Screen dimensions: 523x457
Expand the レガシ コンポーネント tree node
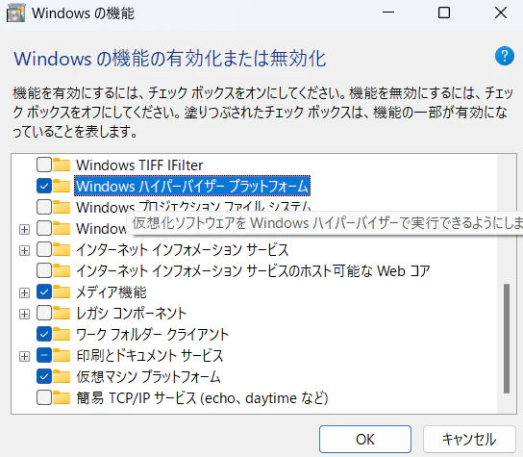(24, 314)
